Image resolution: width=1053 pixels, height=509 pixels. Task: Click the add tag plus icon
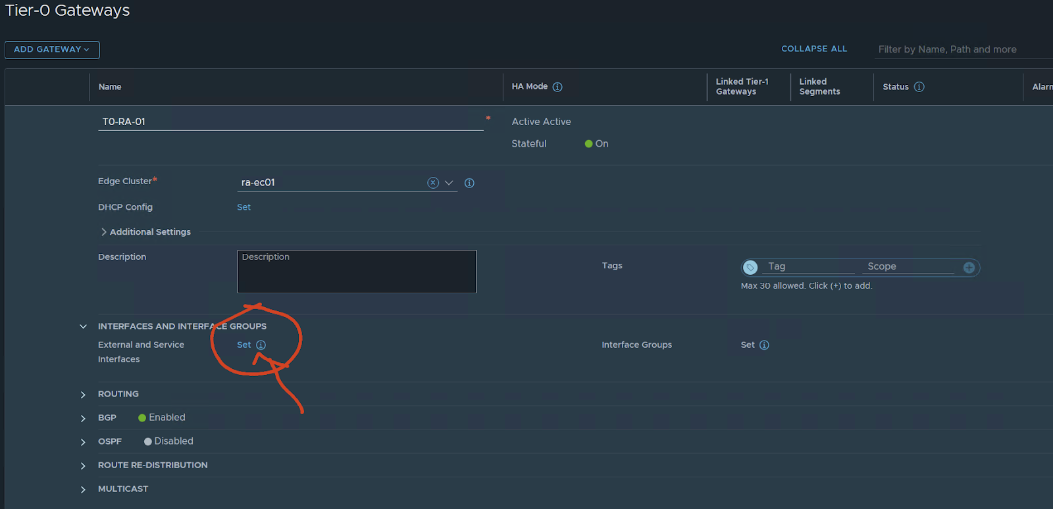[969, 267]
